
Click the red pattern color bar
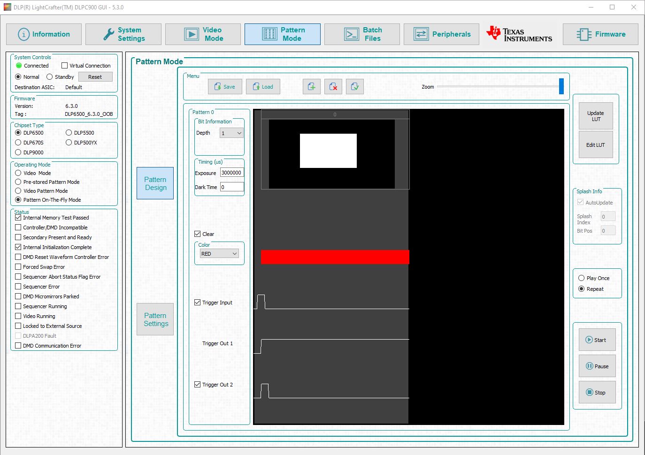click(335, 257)
